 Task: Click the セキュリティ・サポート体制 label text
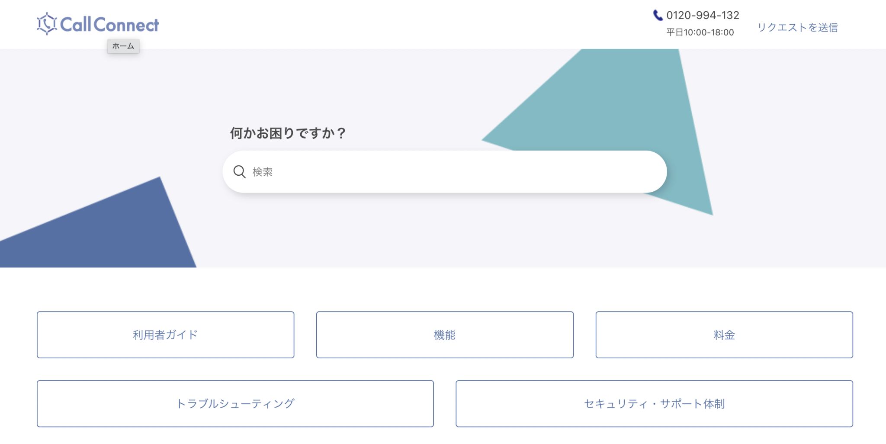[x=654, y=403]
